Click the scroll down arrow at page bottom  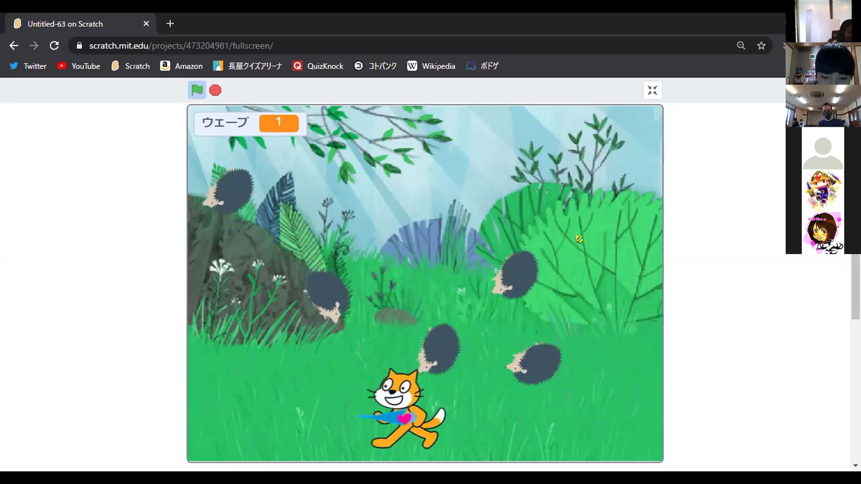856,466
